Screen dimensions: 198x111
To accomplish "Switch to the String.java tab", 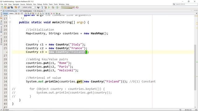I will [40, 11].
